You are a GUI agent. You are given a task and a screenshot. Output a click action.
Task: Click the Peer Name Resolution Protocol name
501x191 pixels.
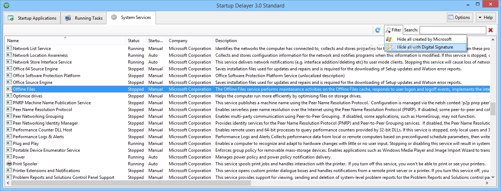tap(42, 109)
